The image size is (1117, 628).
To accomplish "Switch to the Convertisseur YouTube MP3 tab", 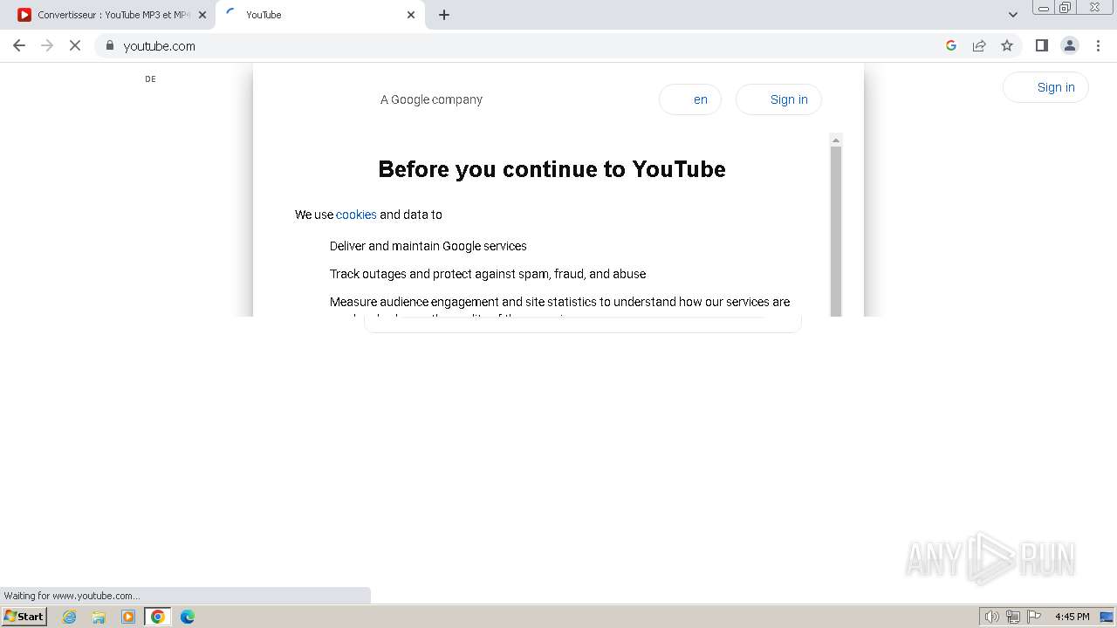I will [x=107, y=15].
